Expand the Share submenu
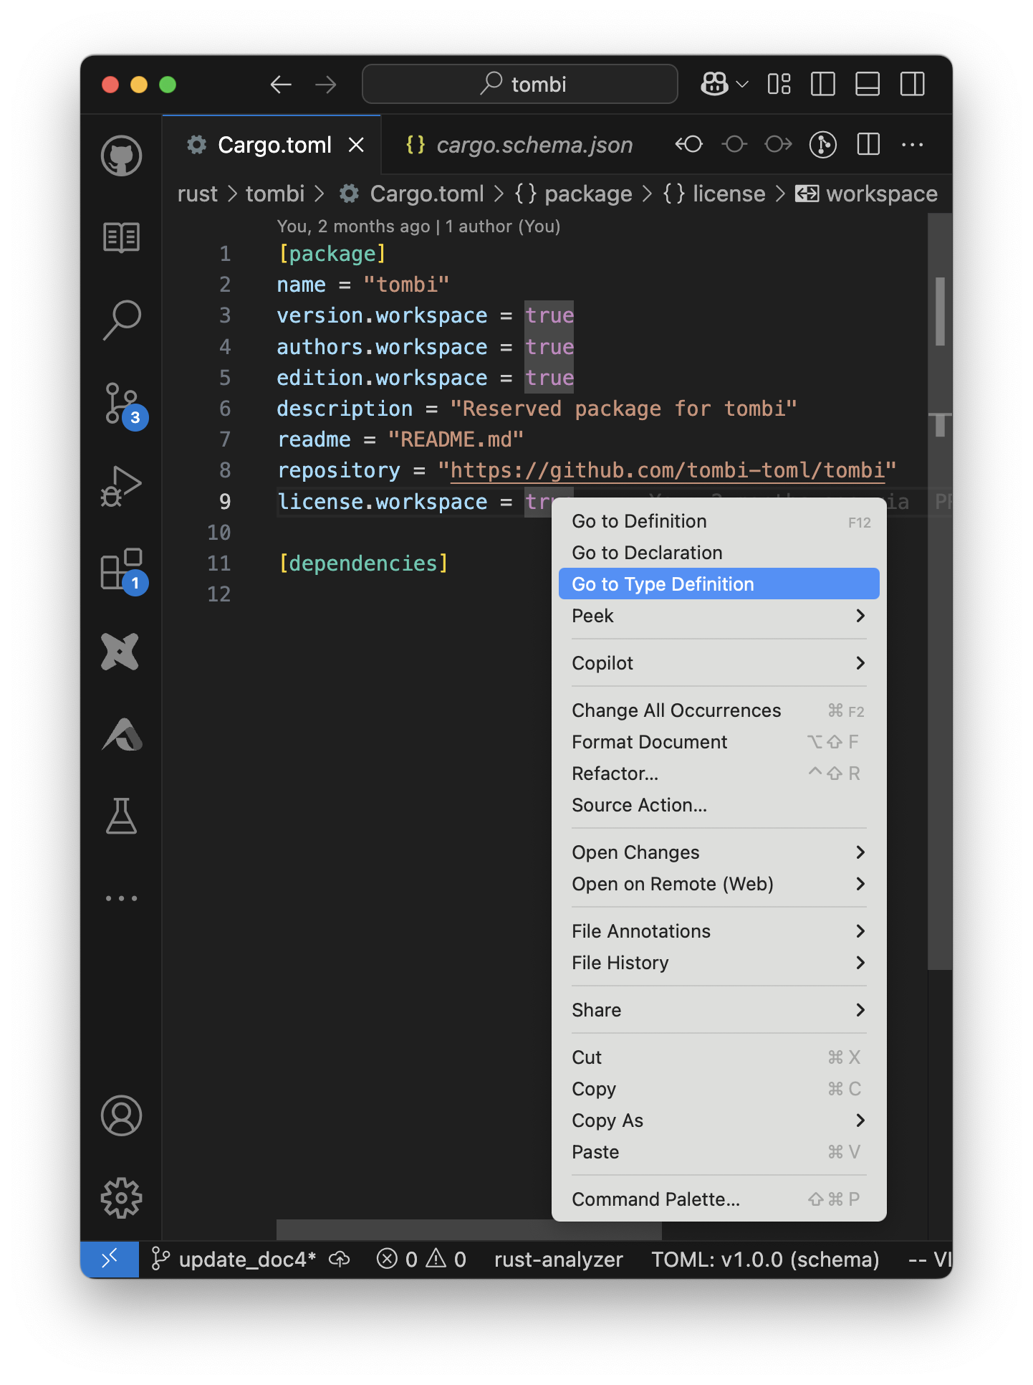1033x1385 pixels. (719, 1010)
